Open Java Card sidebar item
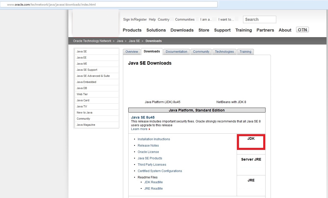The image size is (328, 198). (97, 100)
